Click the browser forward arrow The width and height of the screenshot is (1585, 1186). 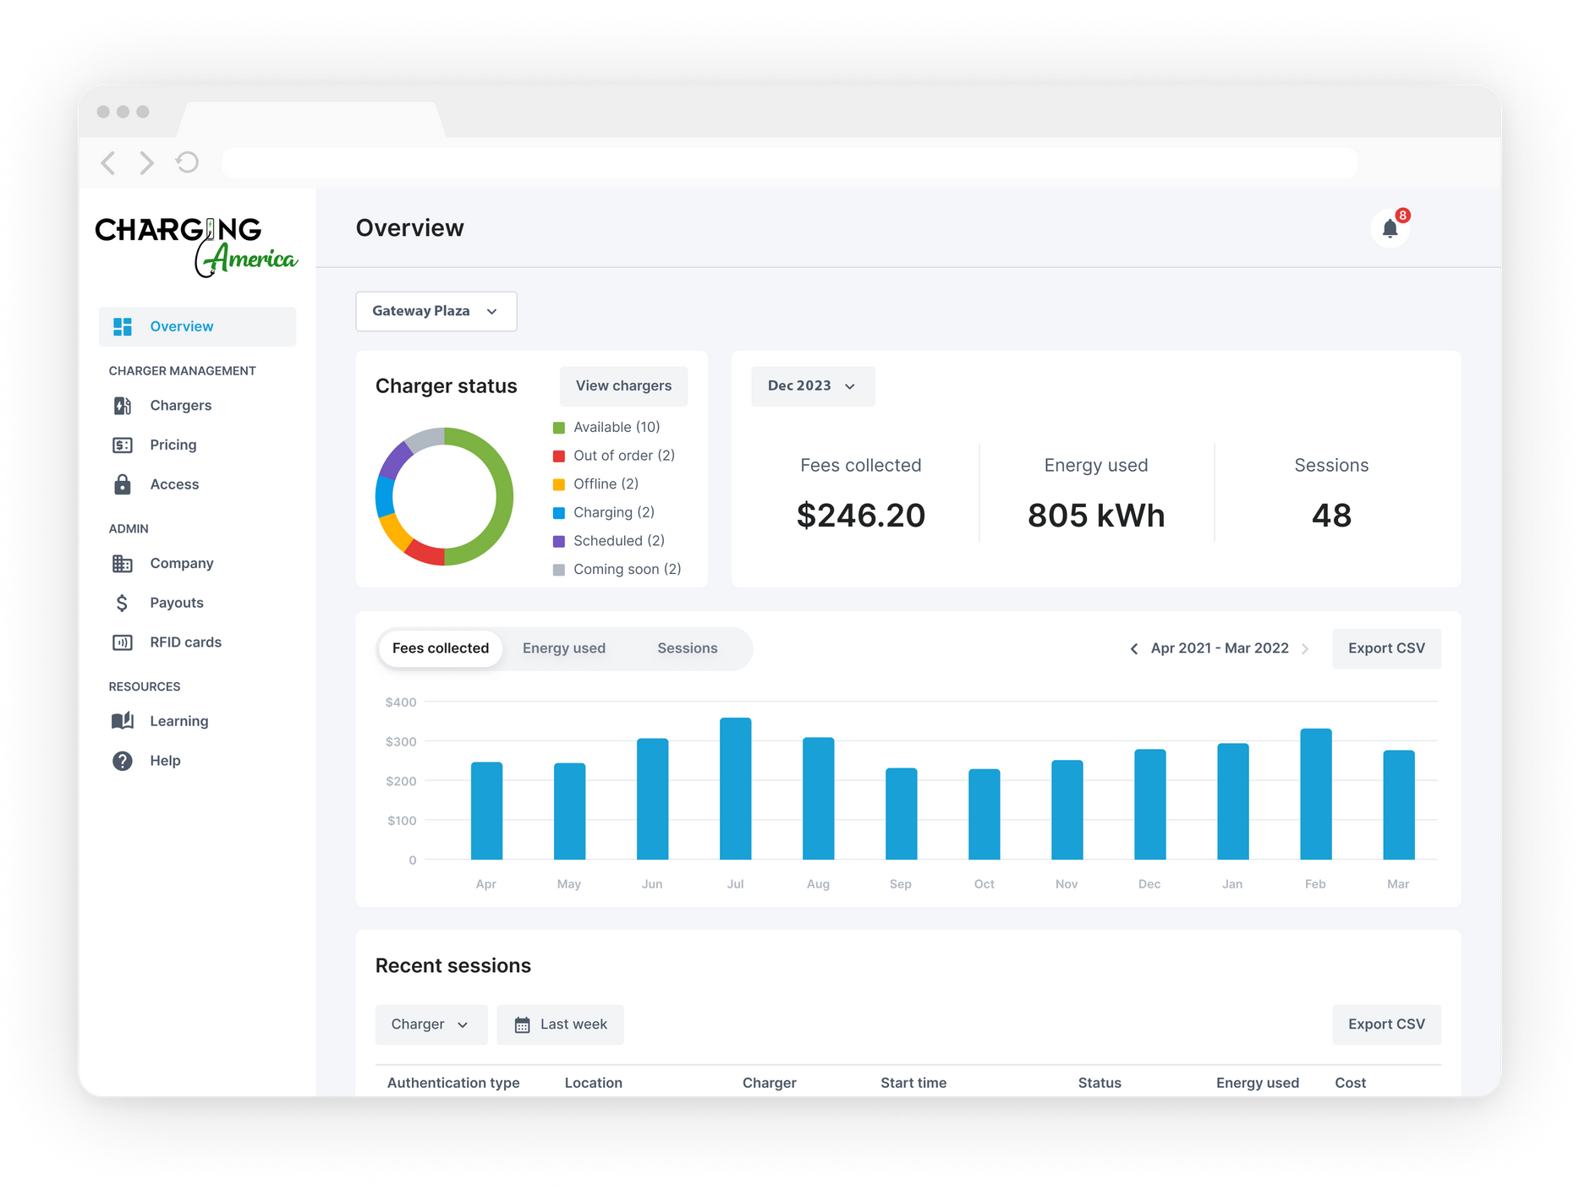pyautogui.click(x=147, y=162)
